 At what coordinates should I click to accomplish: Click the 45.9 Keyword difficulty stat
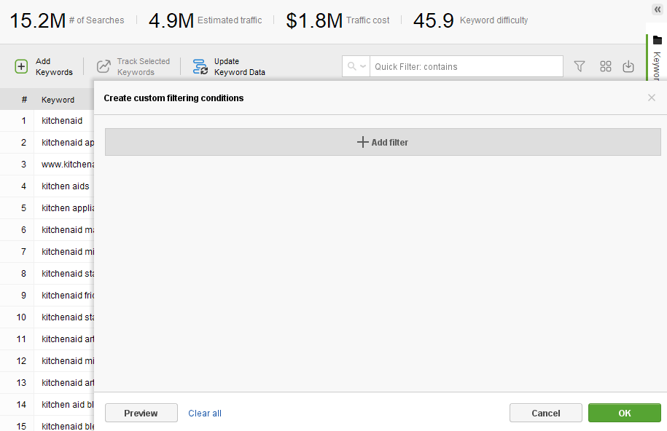(470, 20)
